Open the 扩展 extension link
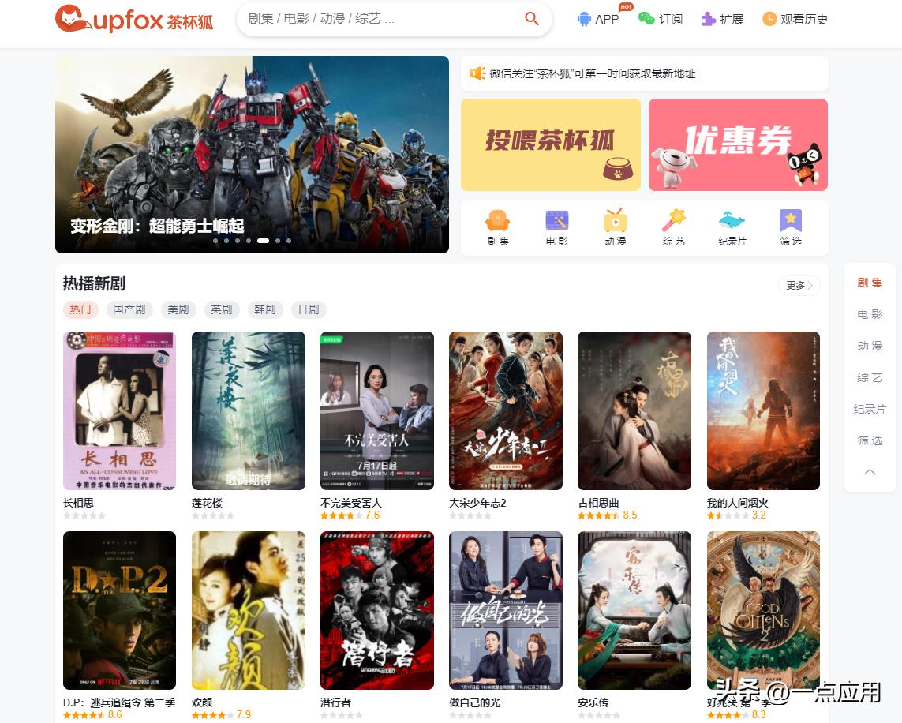Viewport: 902px width, 723px height. pos(723,19)
